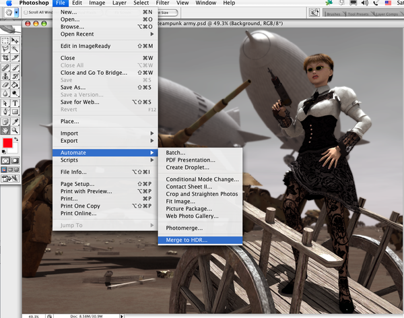
Task: Switch to Standard editing mode
Action: click(x=5, y=160)
